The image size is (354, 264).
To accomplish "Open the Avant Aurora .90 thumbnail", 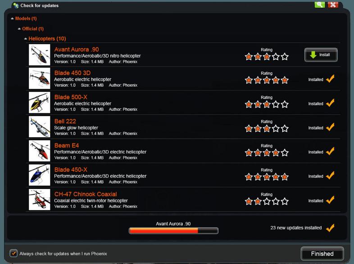I will point(40,55).
